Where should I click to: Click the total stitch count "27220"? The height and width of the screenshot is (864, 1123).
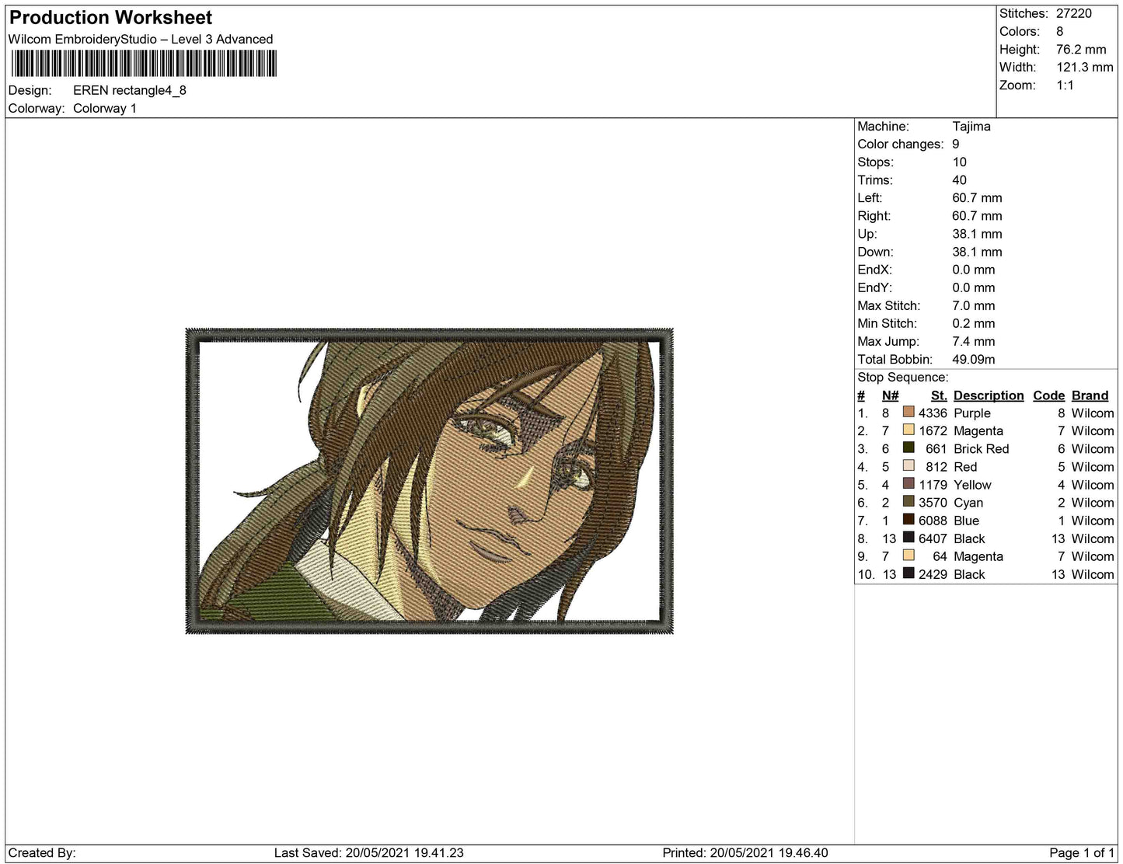(1074, 13)
